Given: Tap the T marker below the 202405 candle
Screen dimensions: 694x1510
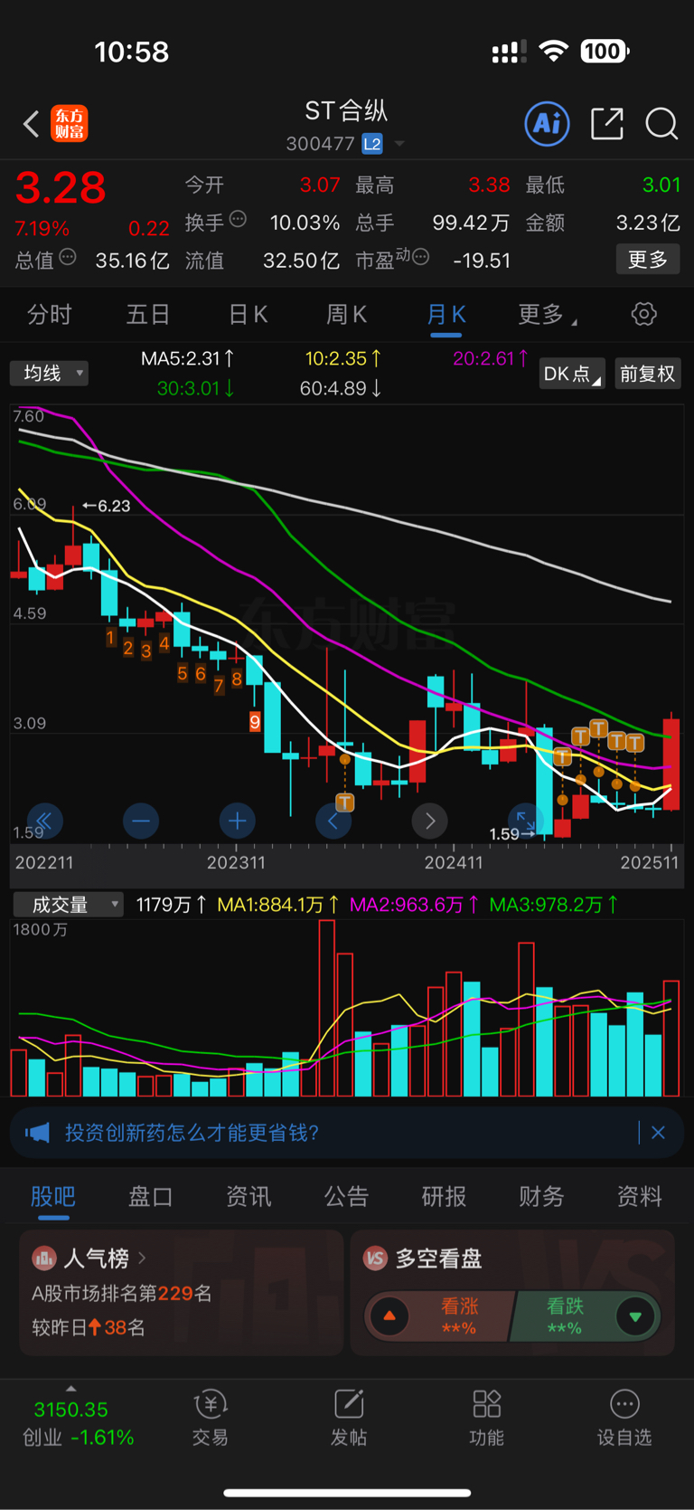Looking at the screenshot, I should pyautogui.click(x=344, y=802).
